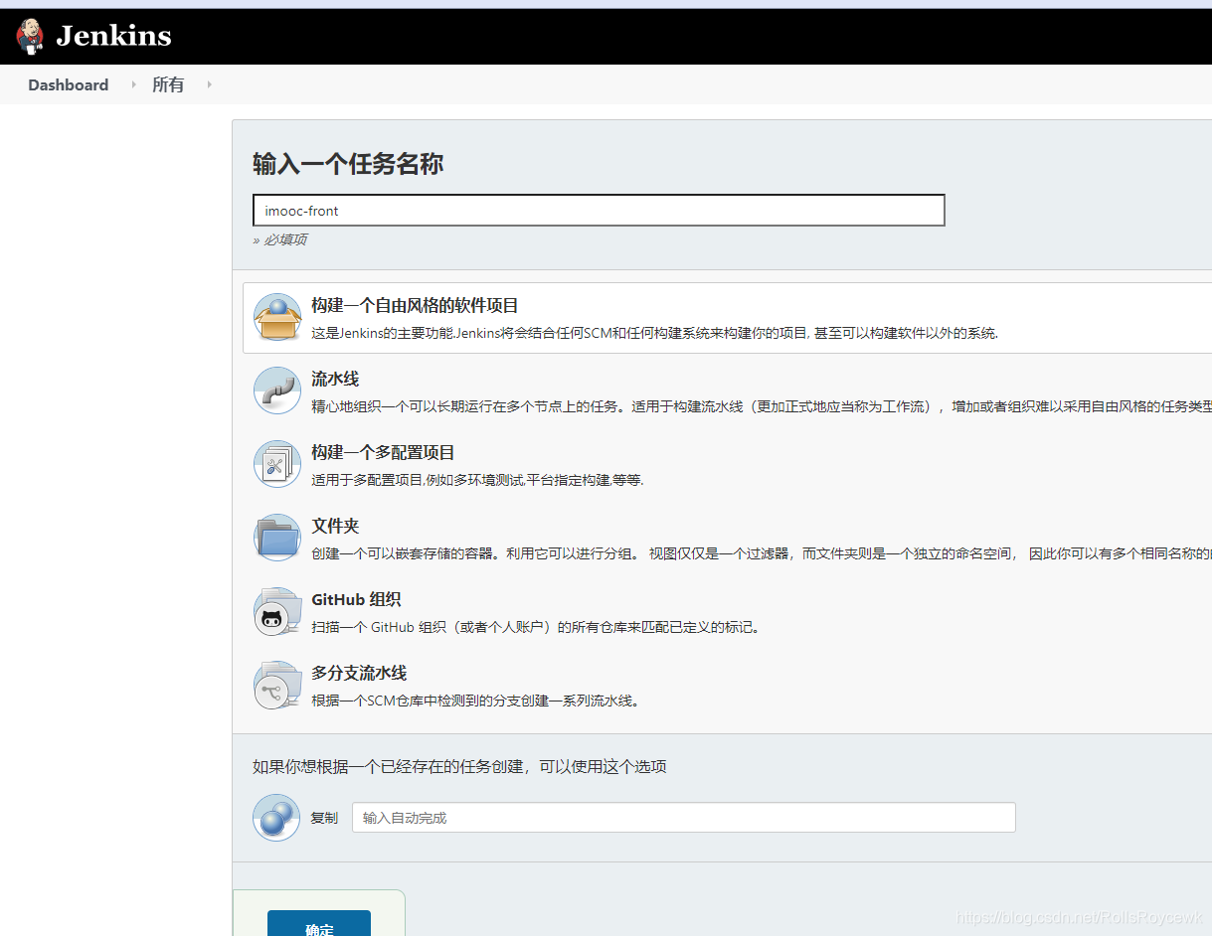The width and height of the screenshot is (1212, 936).
Task: Select the GitHub 组织 octocat icon
Action: [276, 611]
